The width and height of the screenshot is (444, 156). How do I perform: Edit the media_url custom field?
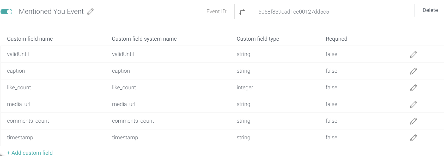413,104
